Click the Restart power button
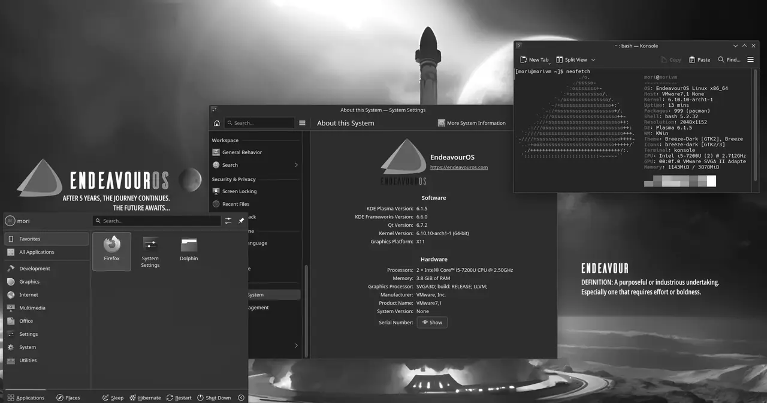 (179, 398)
